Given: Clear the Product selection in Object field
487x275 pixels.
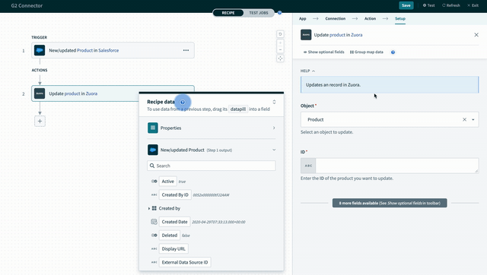Looking at the screenshot, I should pos(464,119).
